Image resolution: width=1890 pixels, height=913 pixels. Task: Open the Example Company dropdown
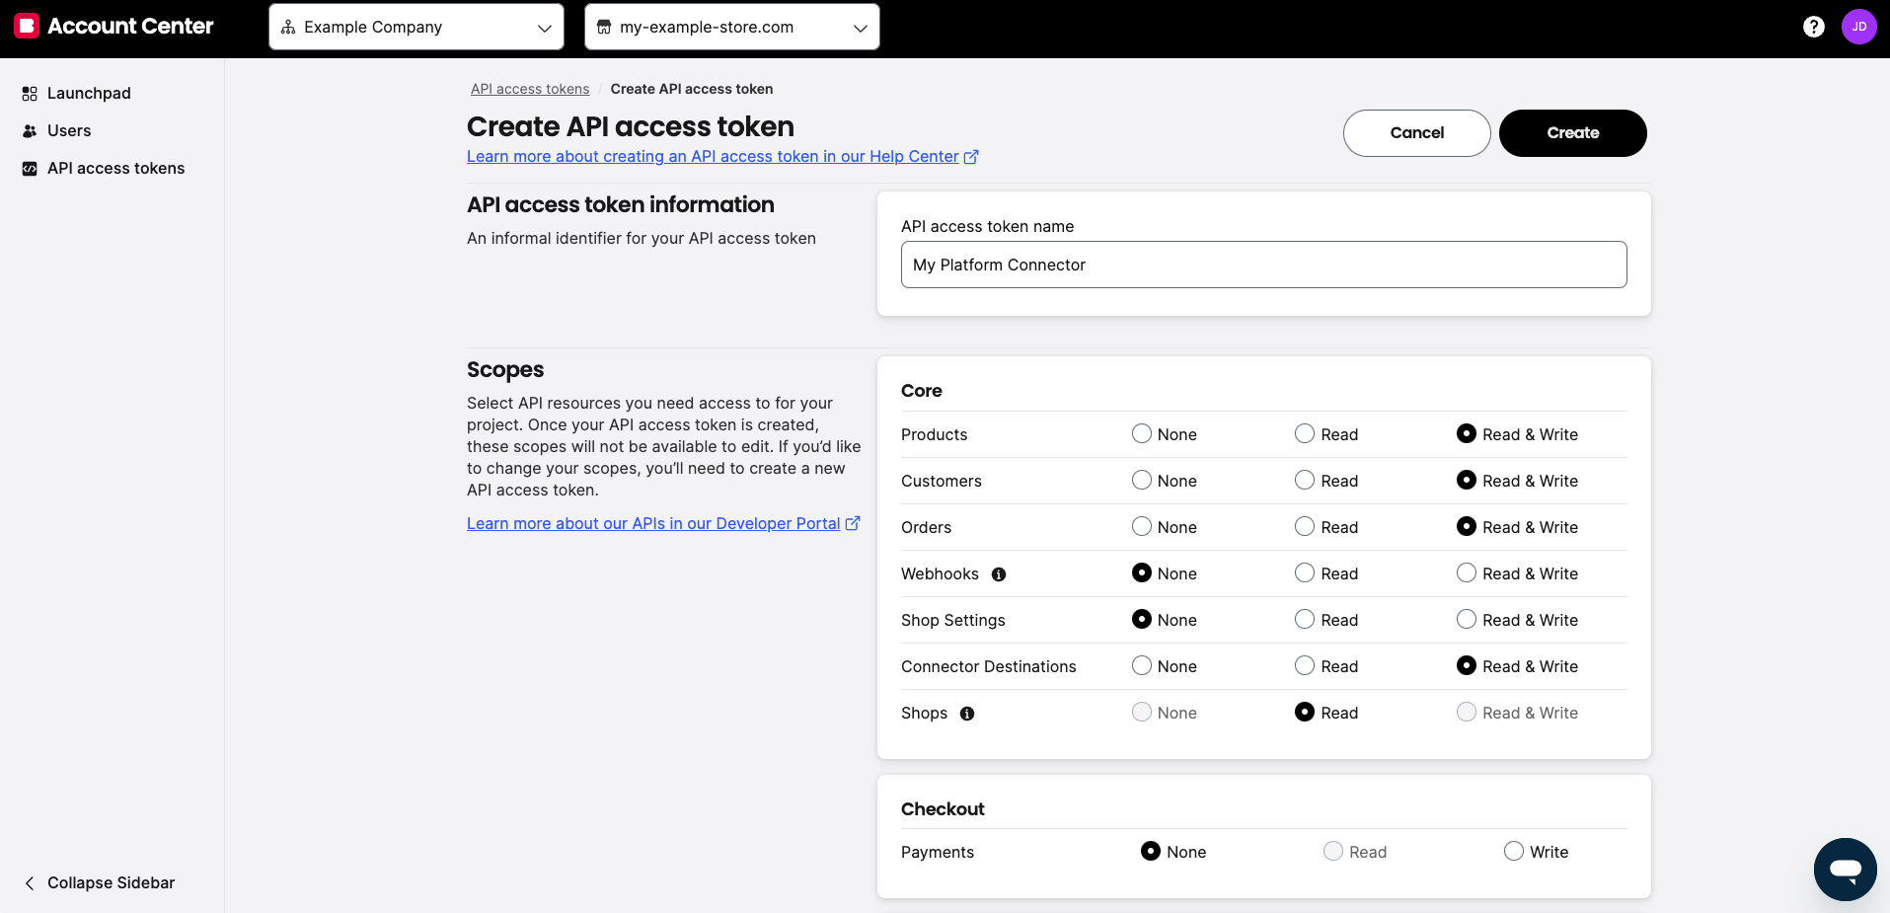[x=416, y=27]
